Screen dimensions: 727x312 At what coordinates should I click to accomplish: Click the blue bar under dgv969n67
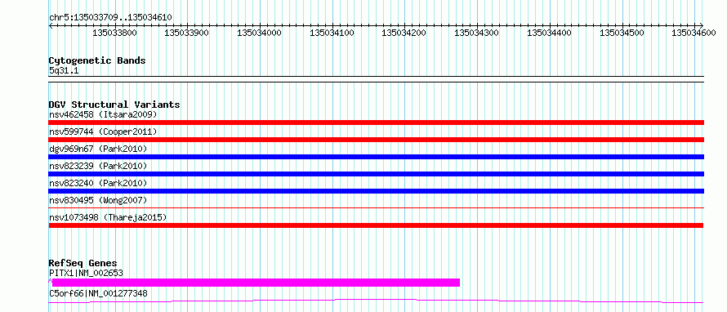click(377, 157)
